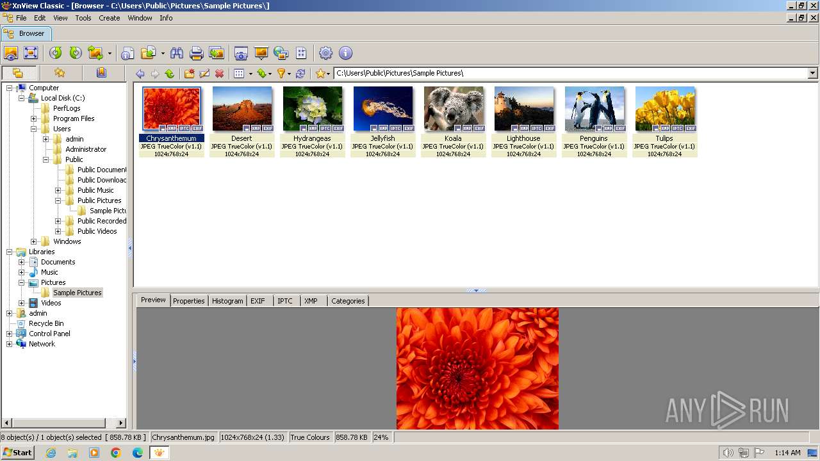Open the Favorites star panel tab
Image resolution: width=820 pixels, height=461 pixels.
[x=60, y=73]
